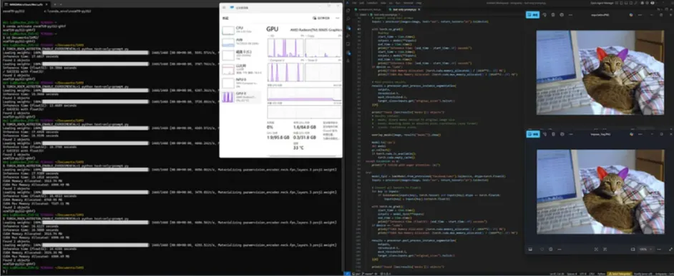Click the 0.3/31.8 GB shared memory value
The image size is (674, 276).
[x=305, y=138]
